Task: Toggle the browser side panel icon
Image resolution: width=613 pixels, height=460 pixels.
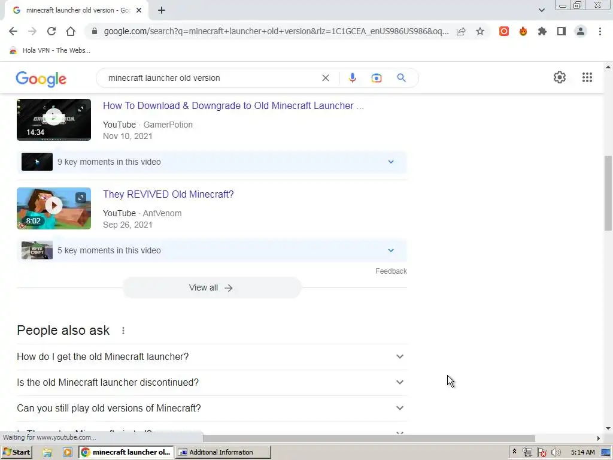Action: 562,31
